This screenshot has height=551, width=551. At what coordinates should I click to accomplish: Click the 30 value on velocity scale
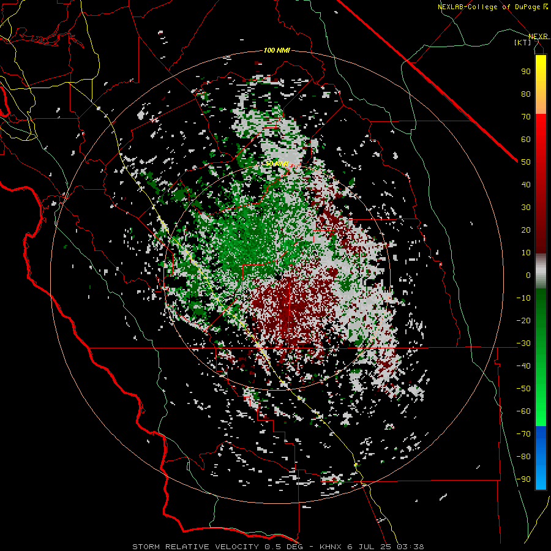click(526, 208)
